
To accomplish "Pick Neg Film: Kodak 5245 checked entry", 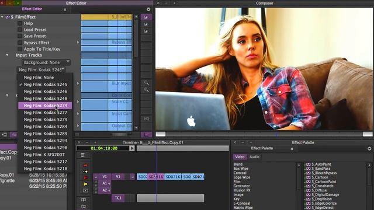I will pyautogui.click(x=45, y=85).
